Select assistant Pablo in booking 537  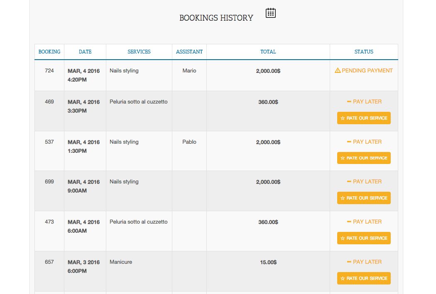(189, 142)
